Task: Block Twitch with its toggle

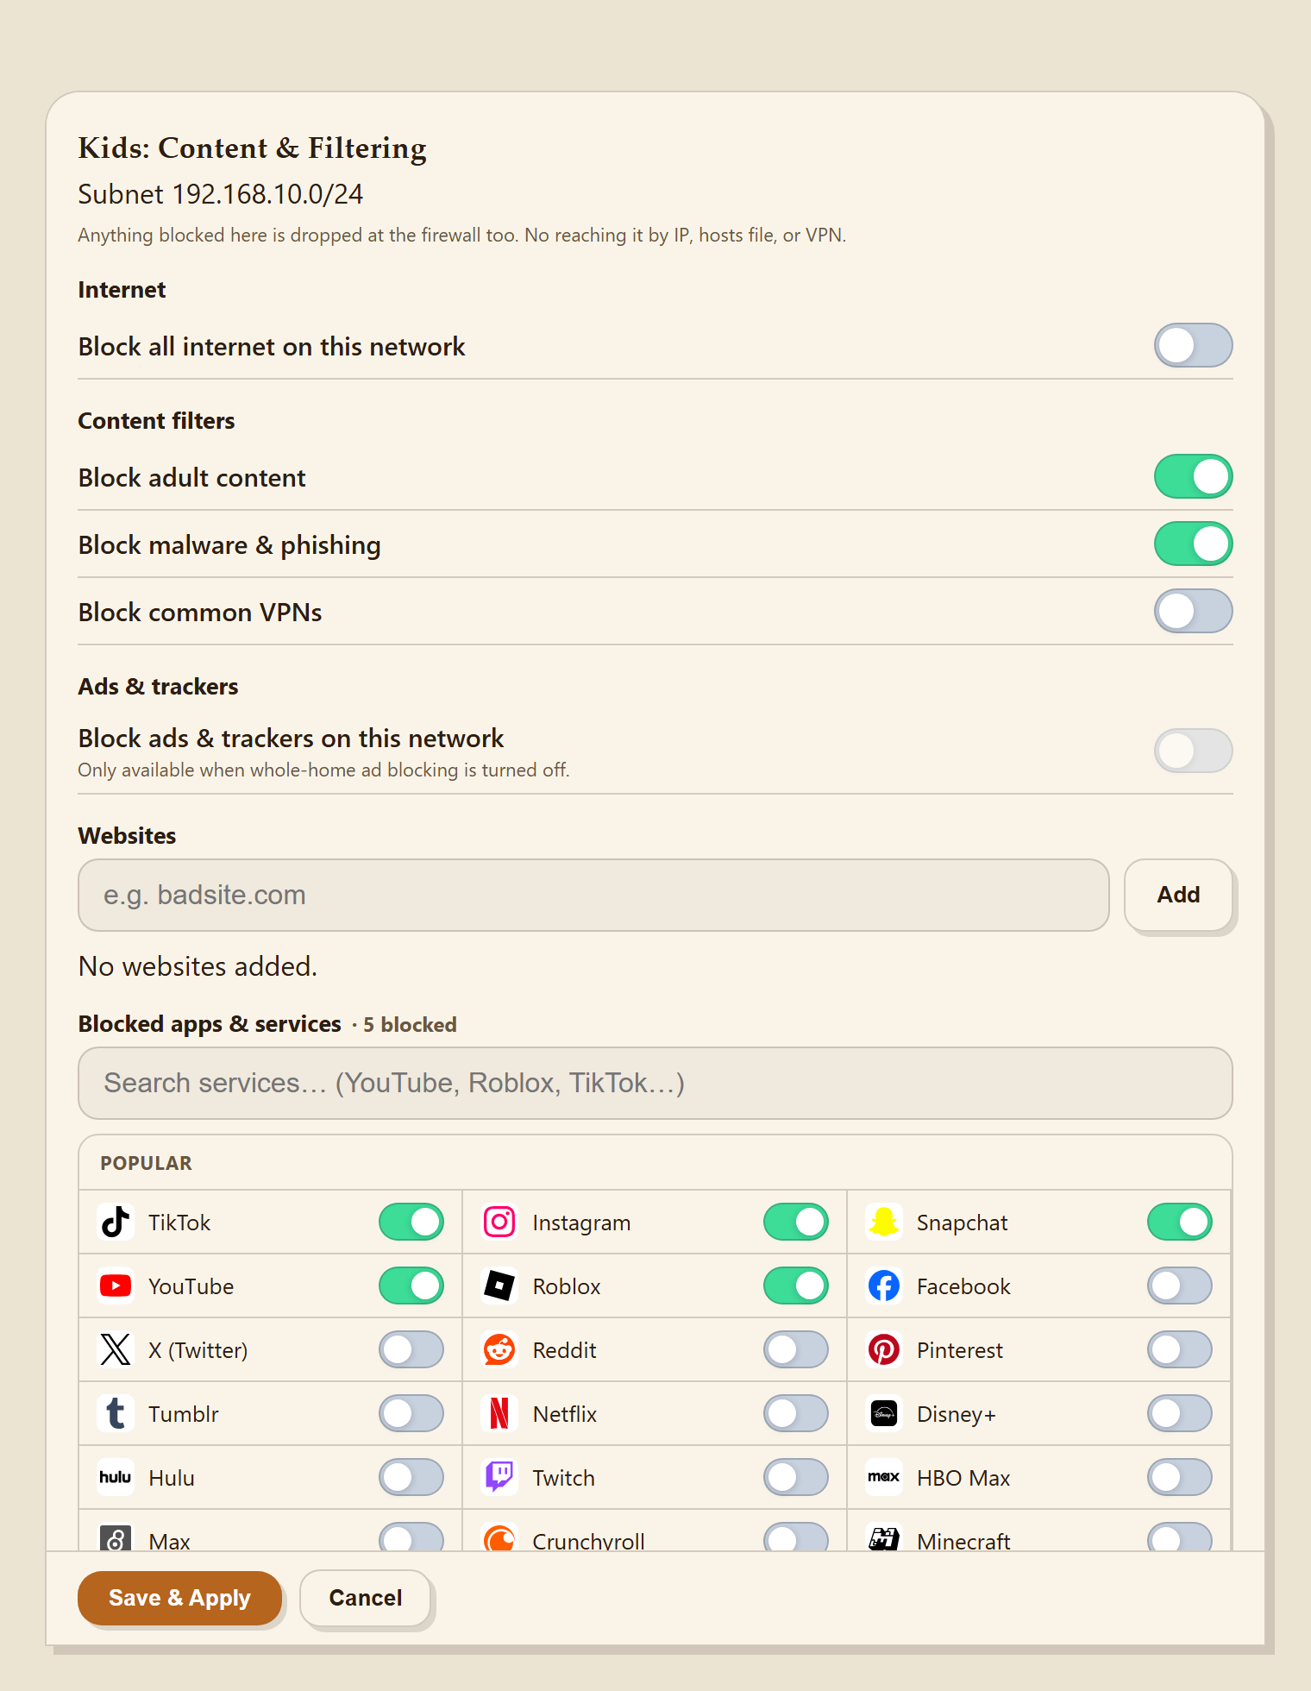Action: [795, 1477]
